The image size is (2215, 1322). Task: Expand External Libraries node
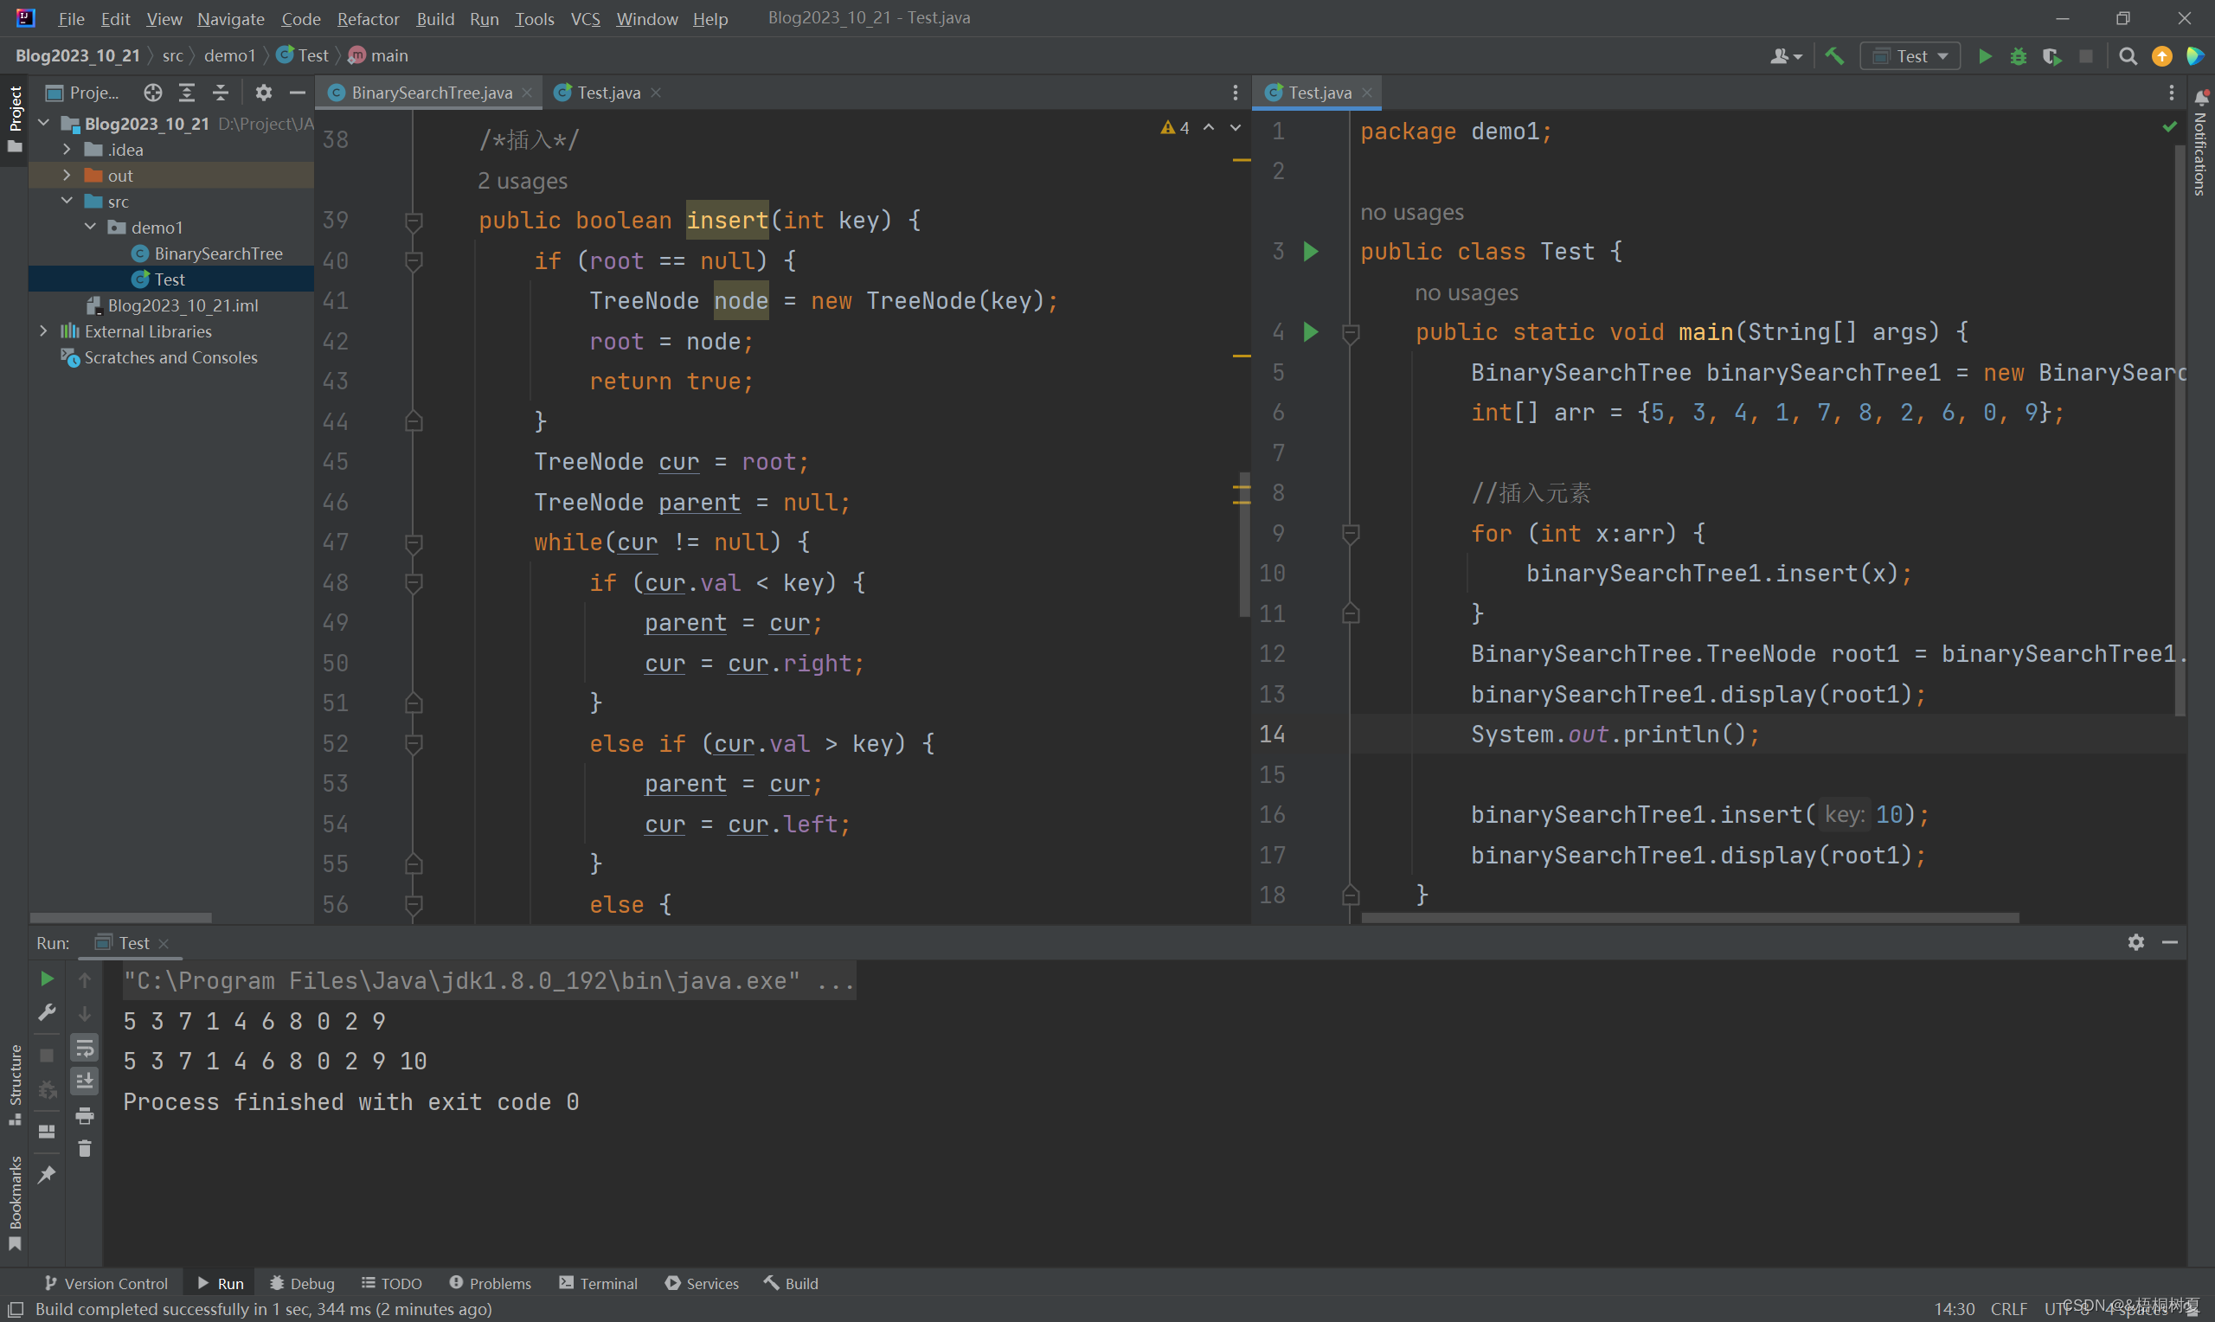(43, 330)
